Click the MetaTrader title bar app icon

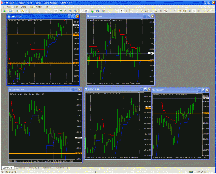(x=2, y=3)
